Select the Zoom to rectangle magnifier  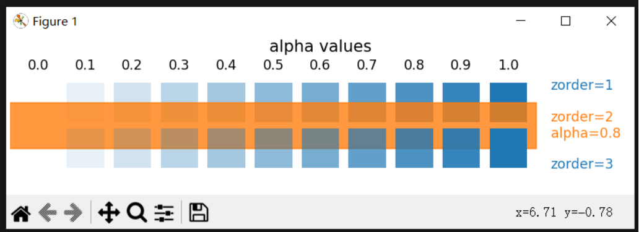point(136,213)
